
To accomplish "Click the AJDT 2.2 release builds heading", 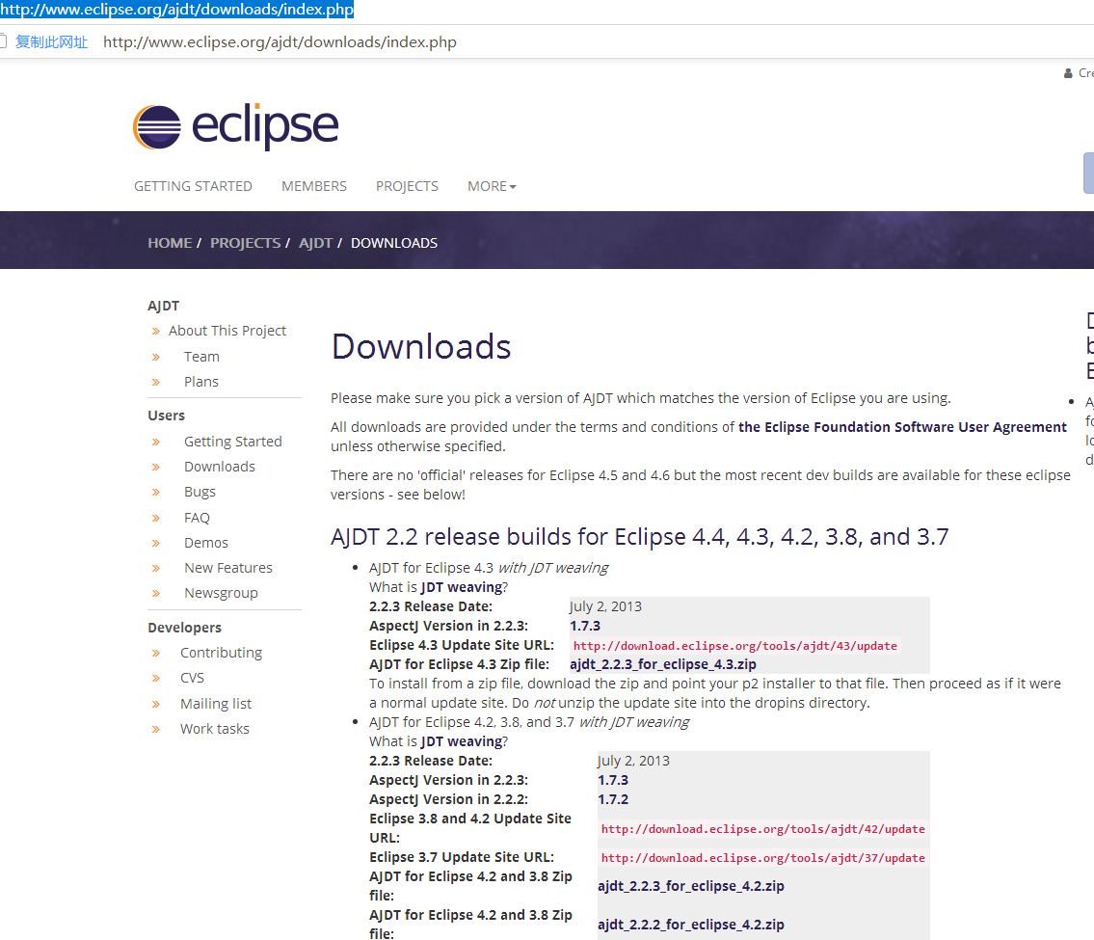I will tap(640, 537).
